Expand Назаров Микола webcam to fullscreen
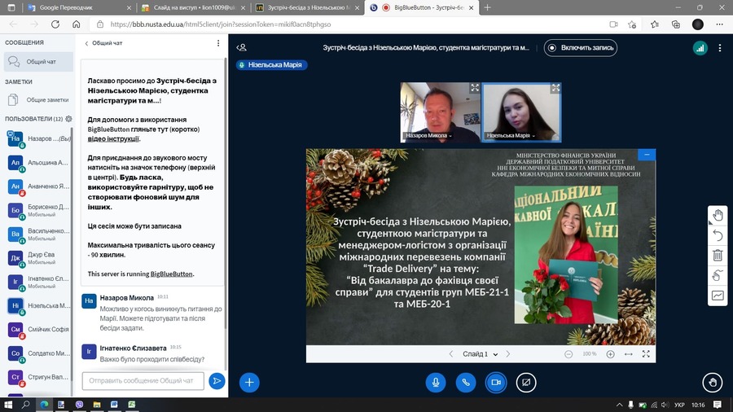This screenshot has width=733, height=412. pos(475,88)
